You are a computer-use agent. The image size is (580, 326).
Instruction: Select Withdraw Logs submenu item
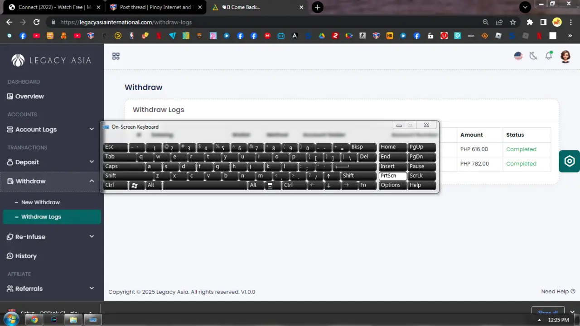click(x=52, y=217)
